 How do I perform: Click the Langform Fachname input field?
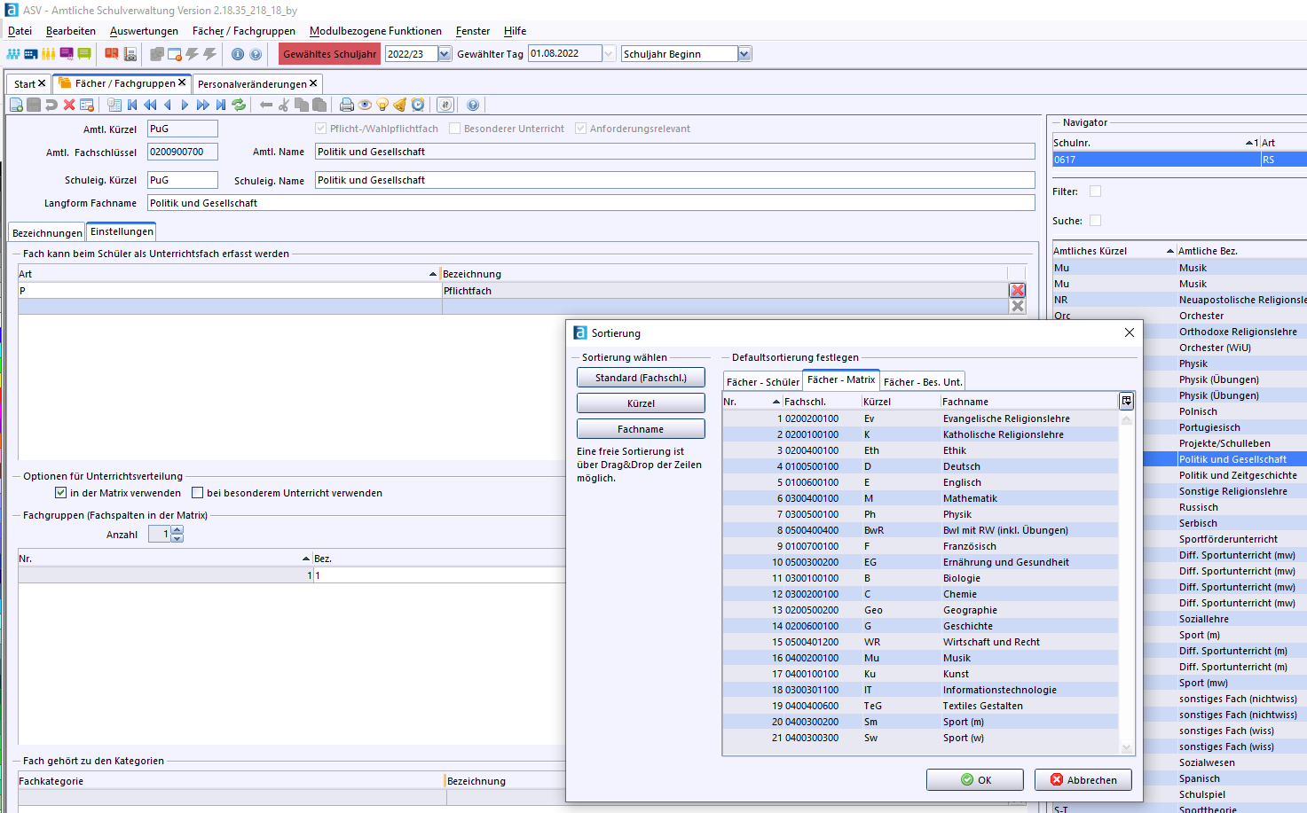[x=591, y=203]
